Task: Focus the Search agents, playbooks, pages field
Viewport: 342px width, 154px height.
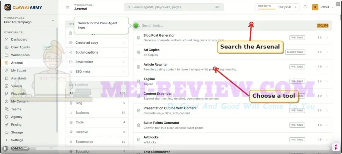Action: click(174, 7)
